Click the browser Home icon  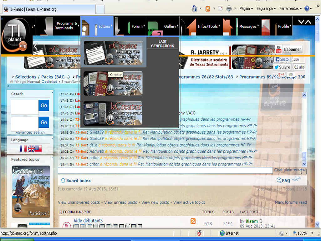tap(195, 8)
